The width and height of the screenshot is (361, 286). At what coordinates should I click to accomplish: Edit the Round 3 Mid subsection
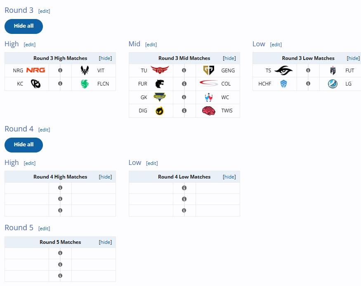[151, 45]
